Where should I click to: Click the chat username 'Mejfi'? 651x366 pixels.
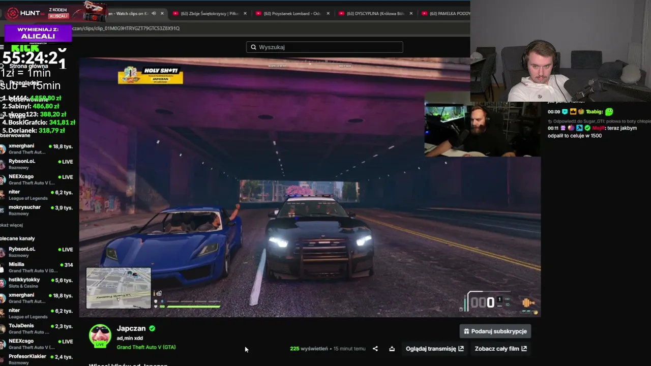(598, 128)
